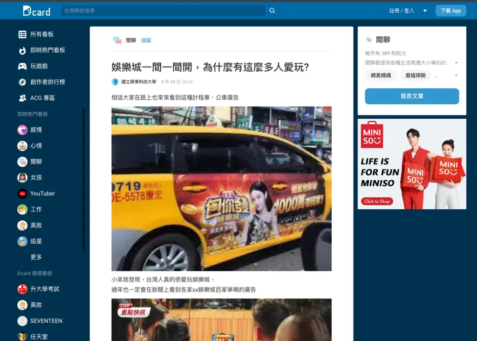Click the 閒聊 sidebar board icon
Screen dimensions: 477x341
22,162
